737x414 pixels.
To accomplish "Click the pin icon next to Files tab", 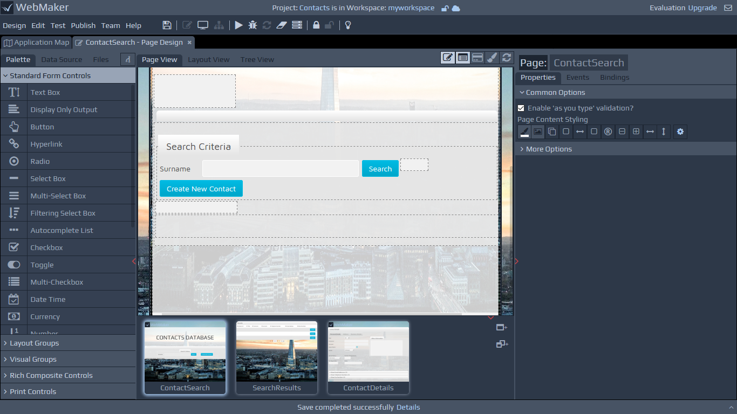I will coord(128,59).
